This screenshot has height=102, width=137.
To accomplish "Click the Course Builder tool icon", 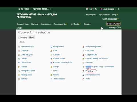I will tap(51, 59).
